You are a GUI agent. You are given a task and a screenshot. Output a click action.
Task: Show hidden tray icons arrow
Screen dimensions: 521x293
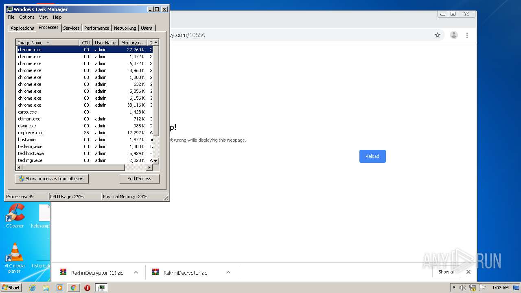point(454,287)
